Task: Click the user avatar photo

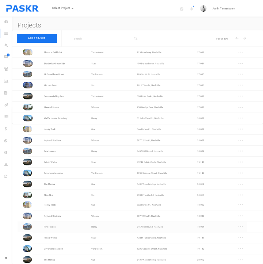Action: 203,8
